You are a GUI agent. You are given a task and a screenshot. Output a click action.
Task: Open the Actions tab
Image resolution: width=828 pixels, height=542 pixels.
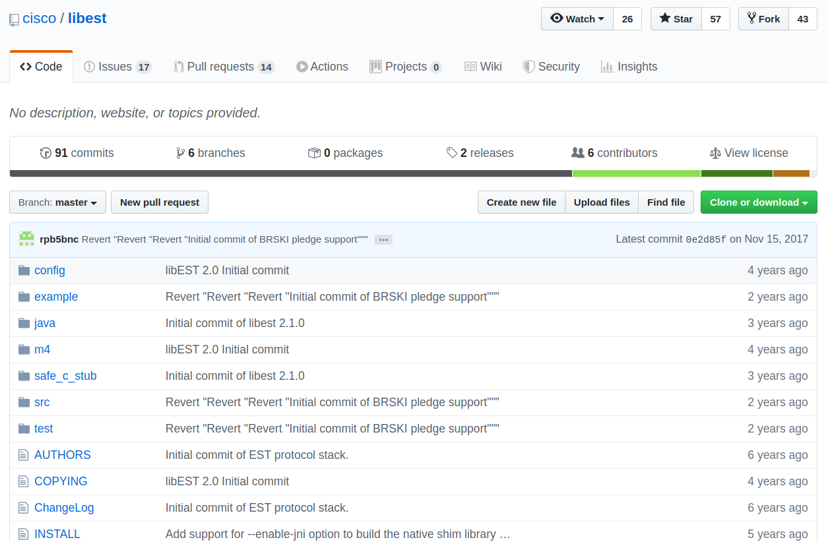[x=322, y=67]
